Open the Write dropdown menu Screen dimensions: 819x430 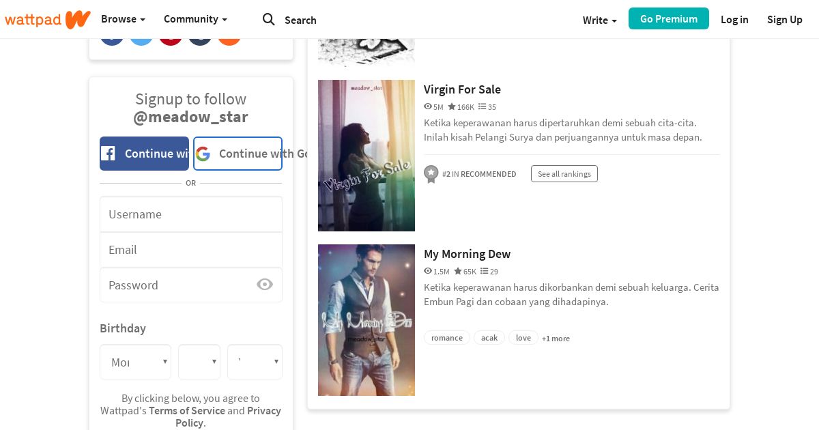[x=600, y=20]
